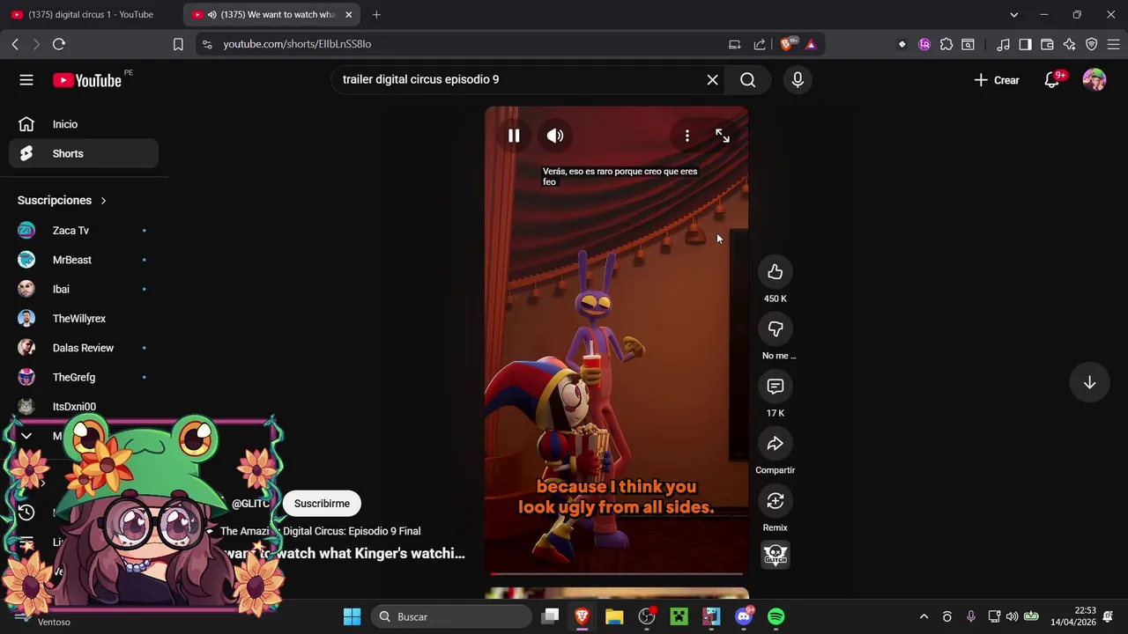
Task: Open TheWillyrex channel
Action: [84, 319]
